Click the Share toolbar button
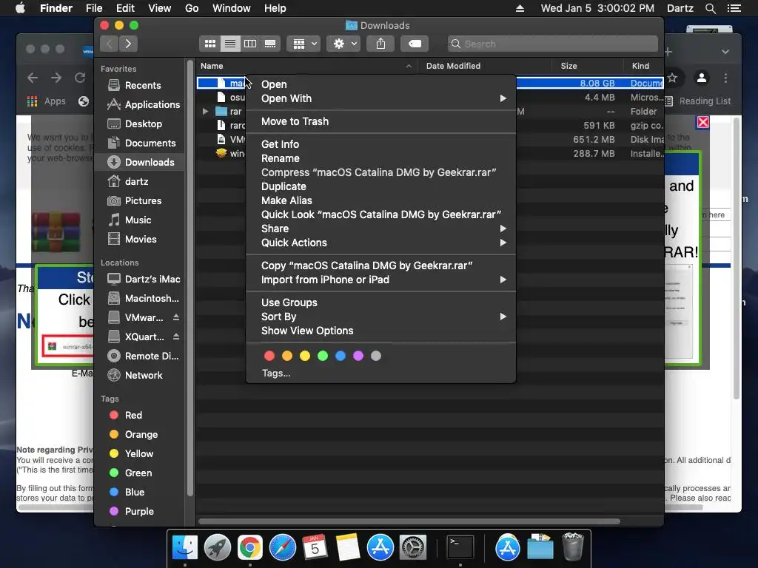 click(381, 44)
